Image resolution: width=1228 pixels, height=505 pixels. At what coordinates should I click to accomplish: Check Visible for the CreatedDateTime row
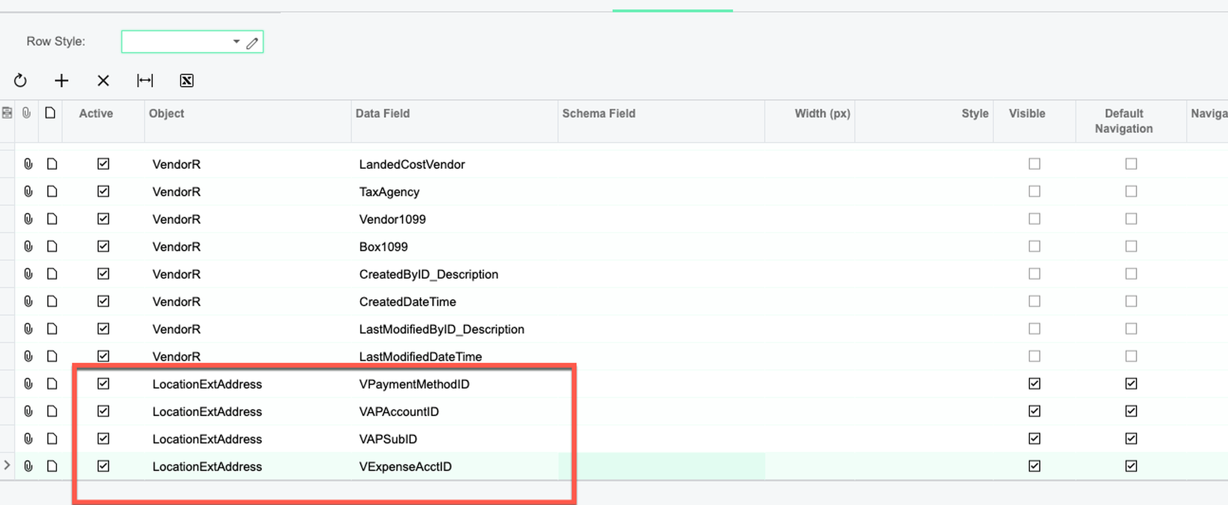(x=1034, y=301)
